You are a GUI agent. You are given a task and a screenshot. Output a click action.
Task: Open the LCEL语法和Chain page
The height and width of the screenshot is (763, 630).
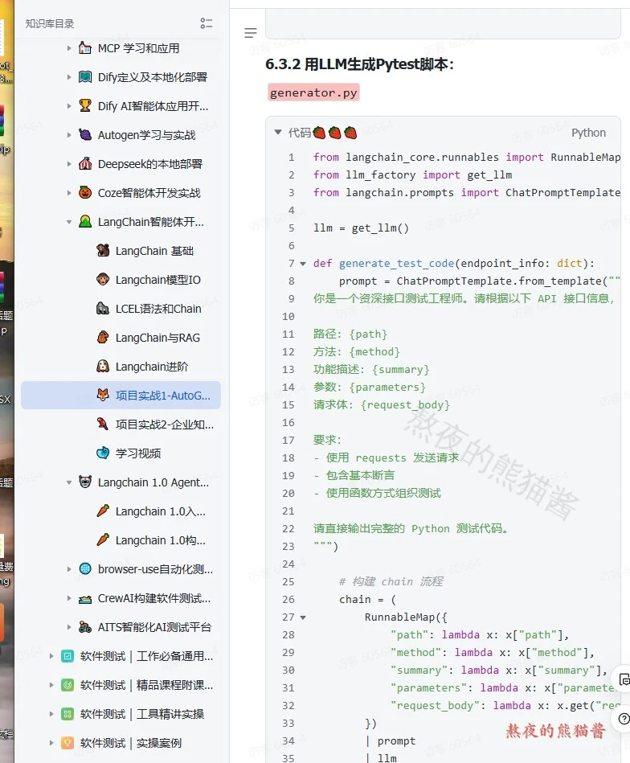pyautogui.click(x=158, y=309)
